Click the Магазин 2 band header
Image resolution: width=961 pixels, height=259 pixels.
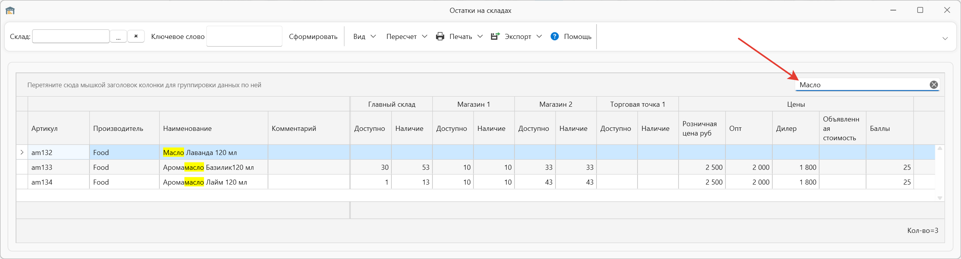556,104
